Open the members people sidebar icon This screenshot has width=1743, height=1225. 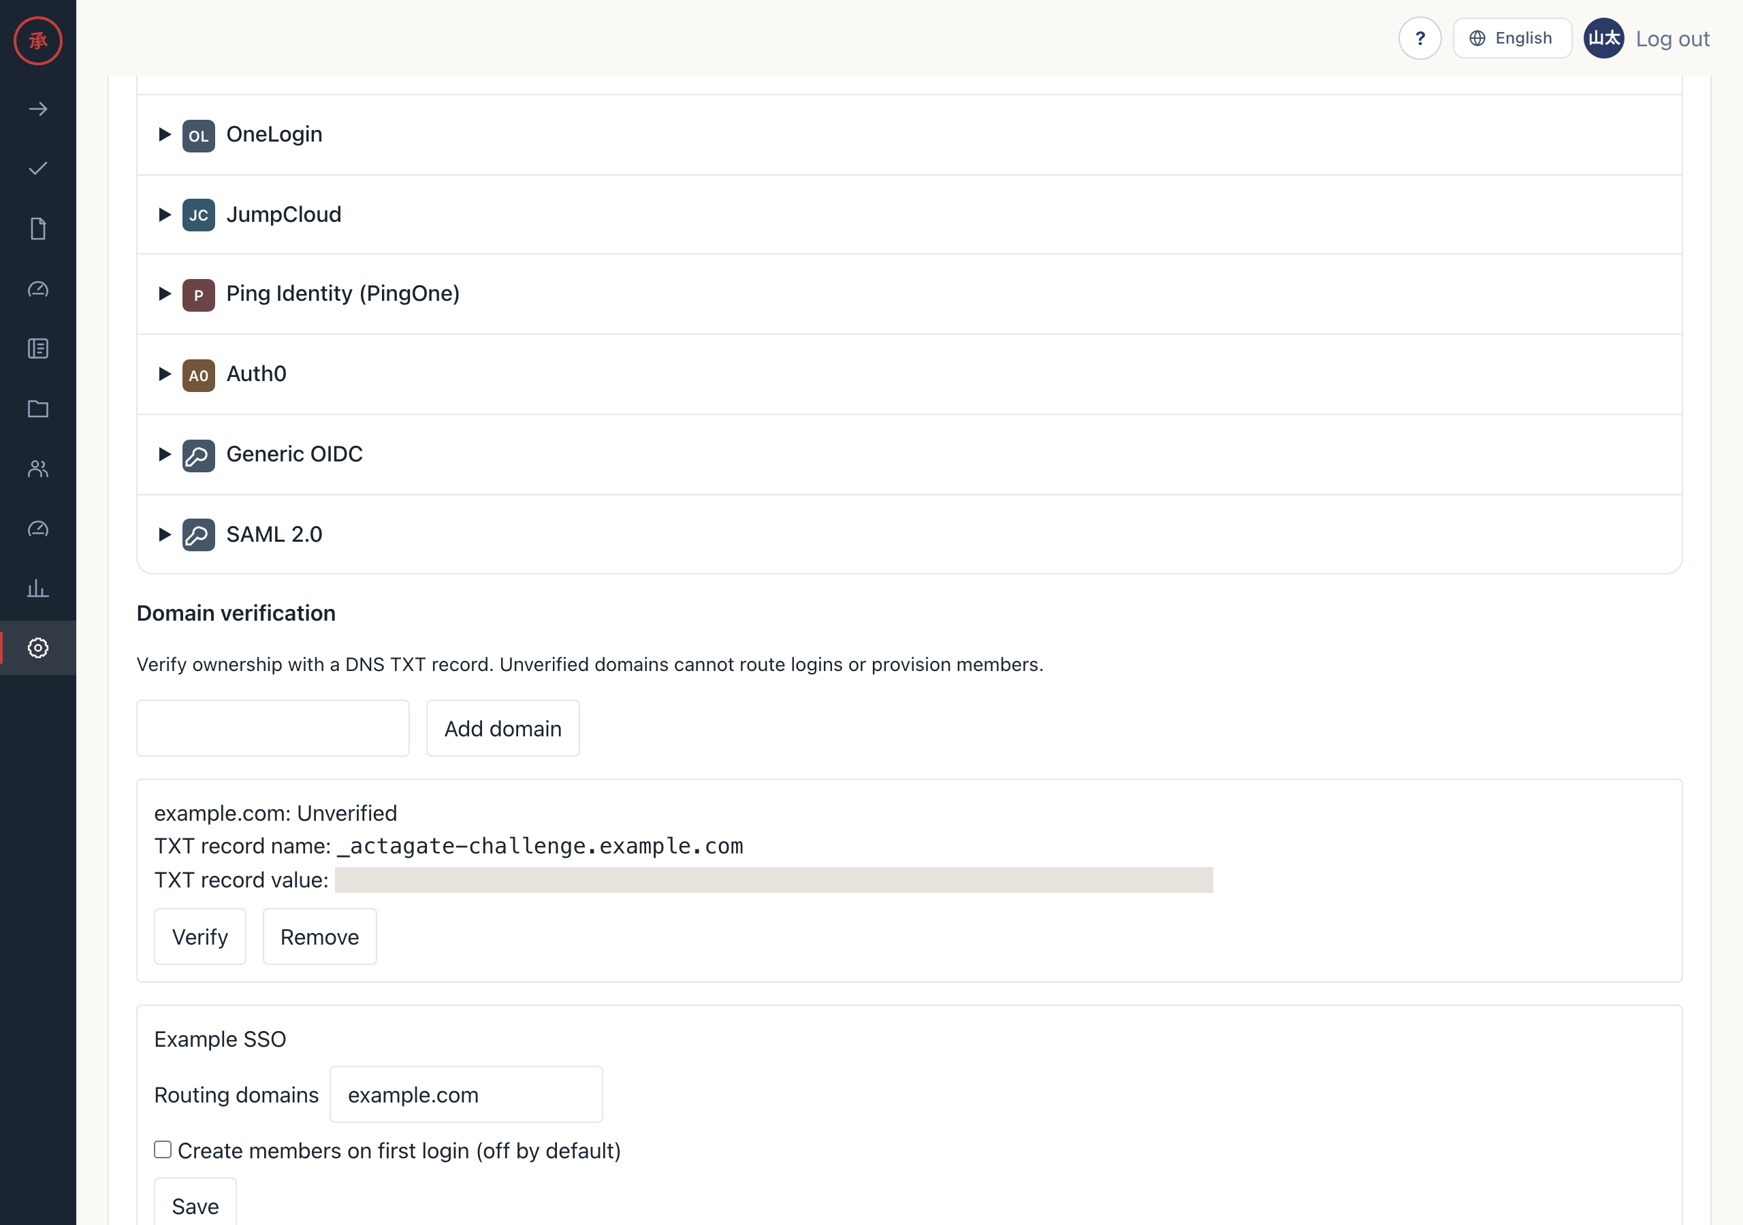click(38, 468)
